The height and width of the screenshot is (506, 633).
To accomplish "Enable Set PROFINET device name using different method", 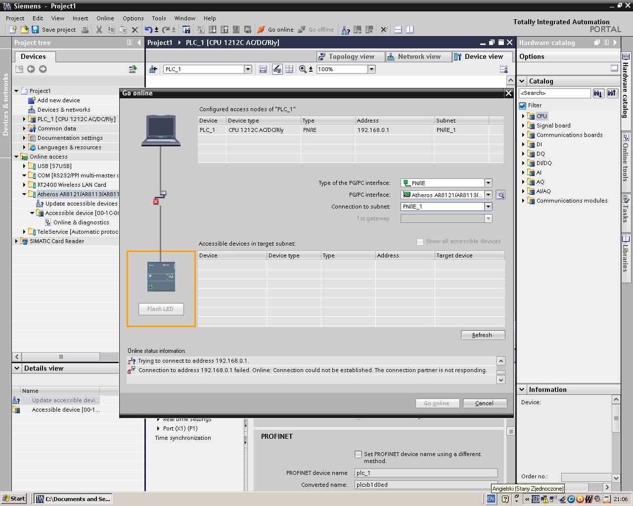I will [358, 454].
